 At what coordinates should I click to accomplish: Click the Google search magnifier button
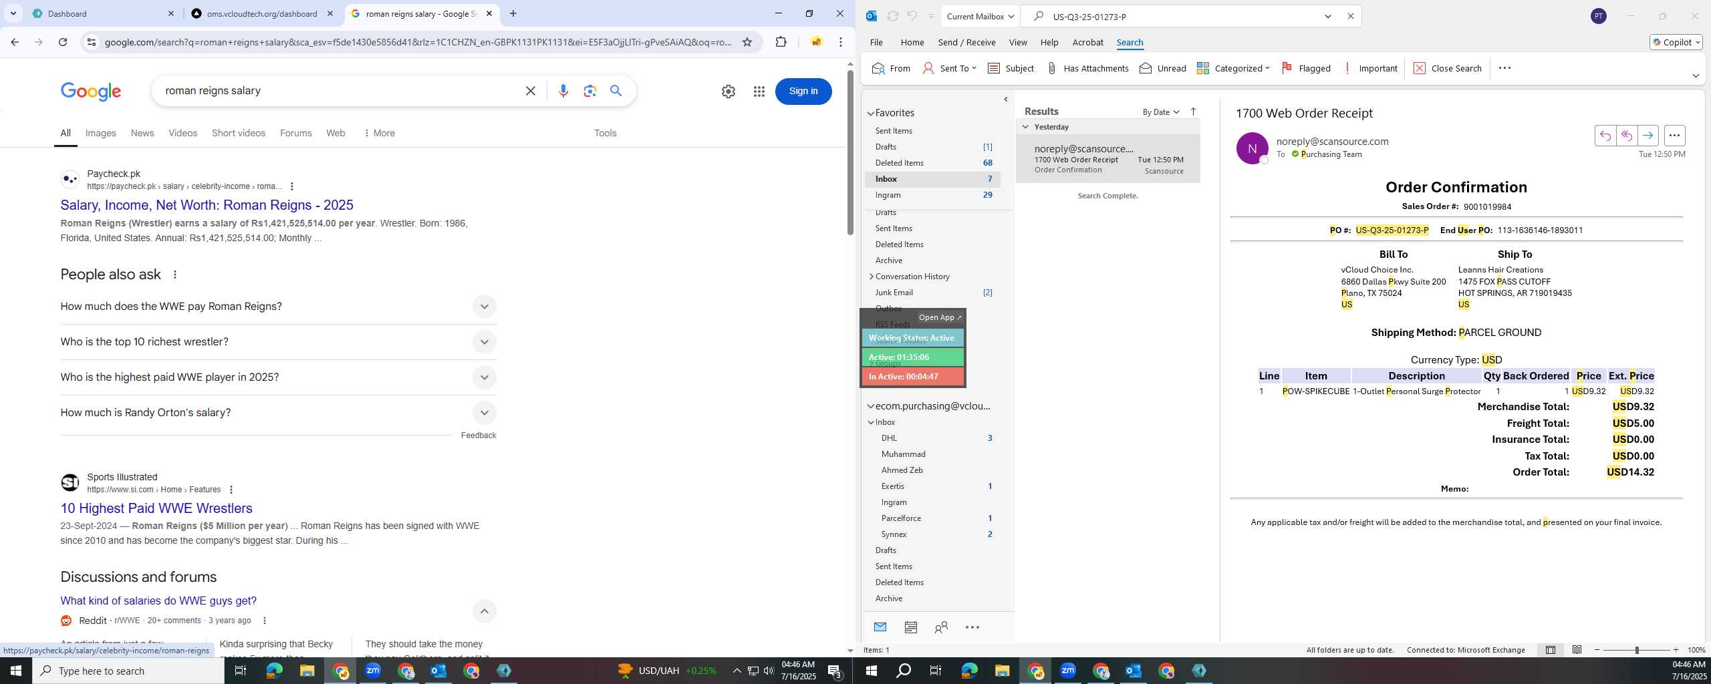[616, 91]
